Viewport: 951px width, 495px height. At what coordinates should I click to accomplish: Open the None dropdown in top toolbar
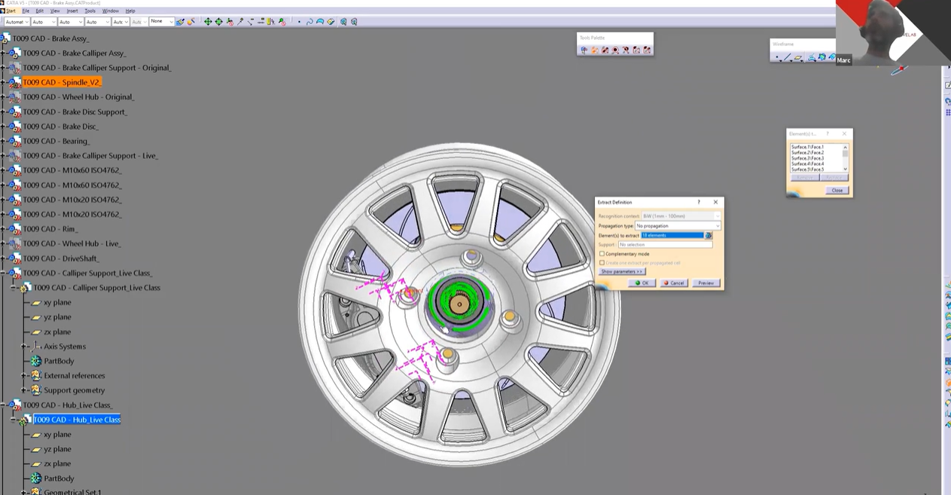pos(161,22)
